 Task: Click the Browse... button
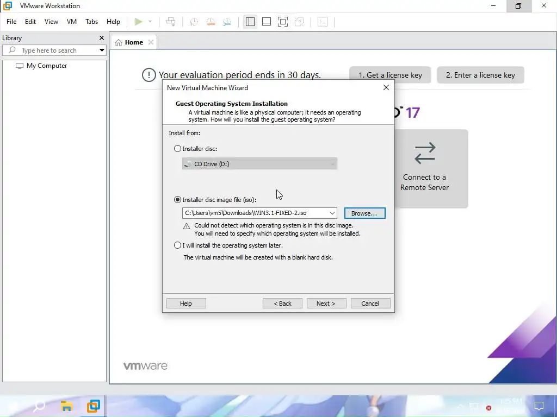[364, 213]
